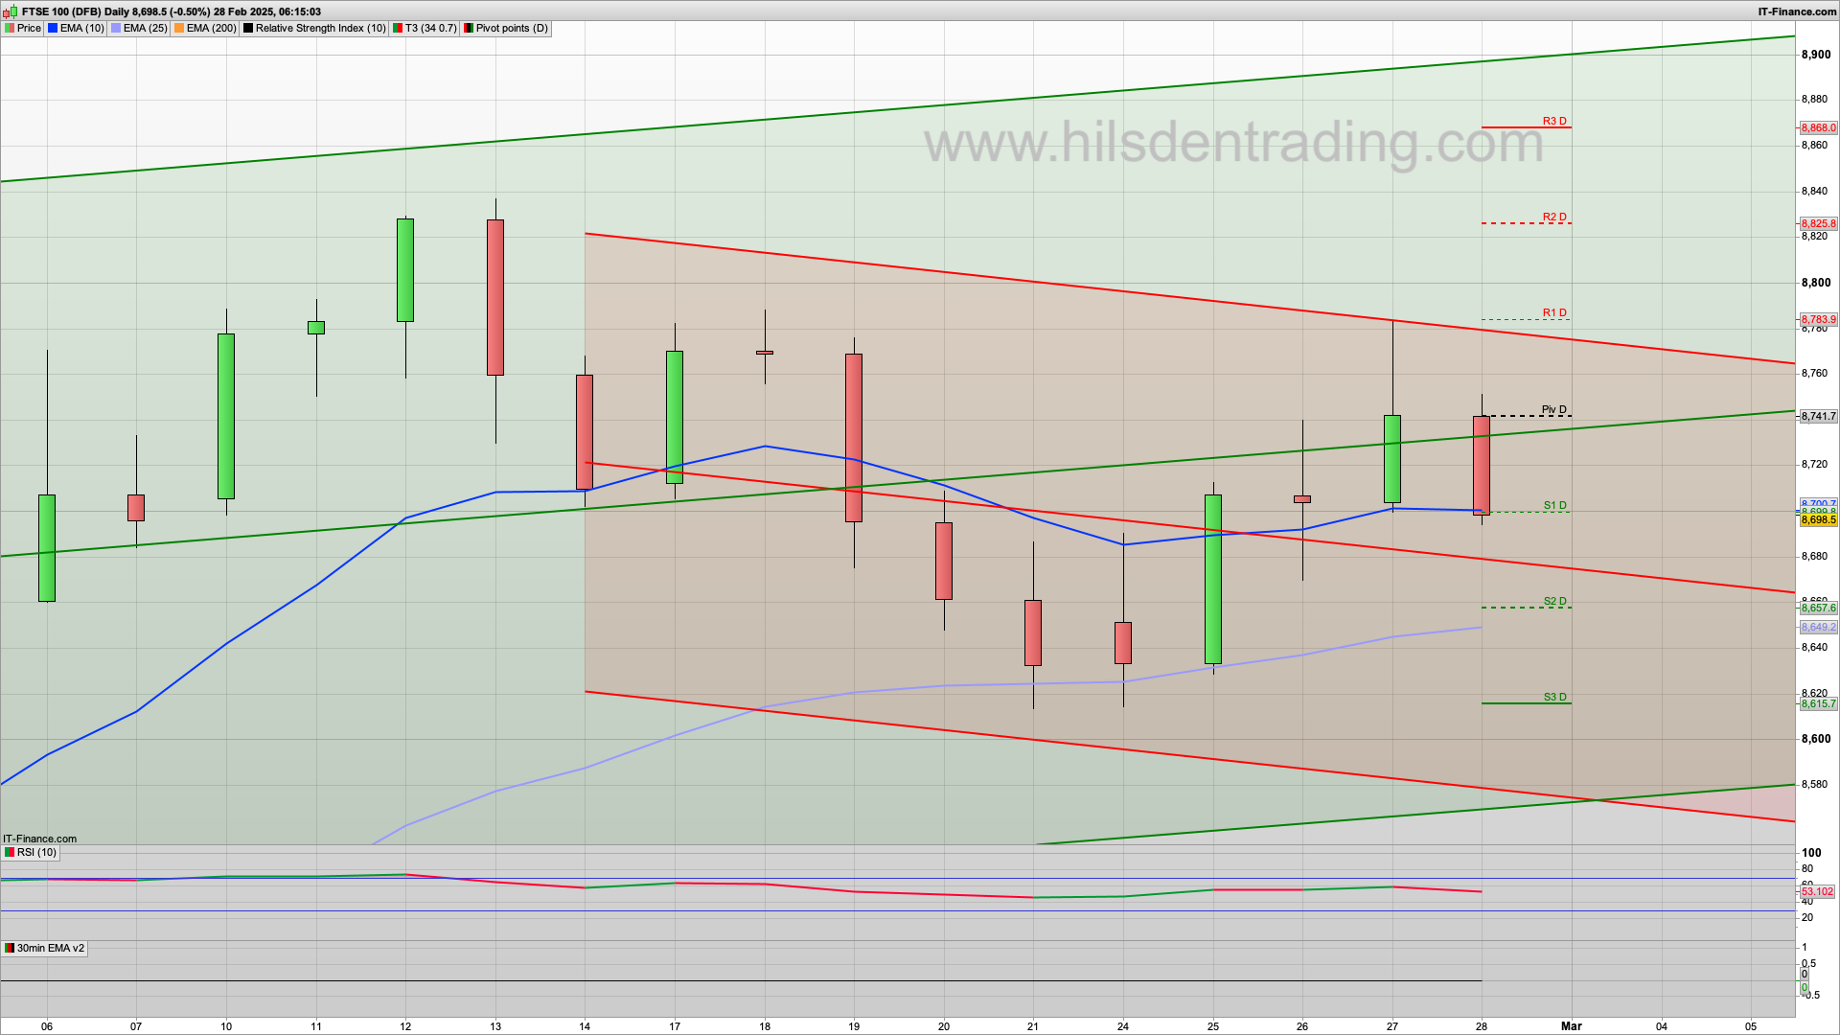Viewport: 1840px width, 1035px height.
Task: Click the green 25 Feb candle body
Action: click(1213, 579)
